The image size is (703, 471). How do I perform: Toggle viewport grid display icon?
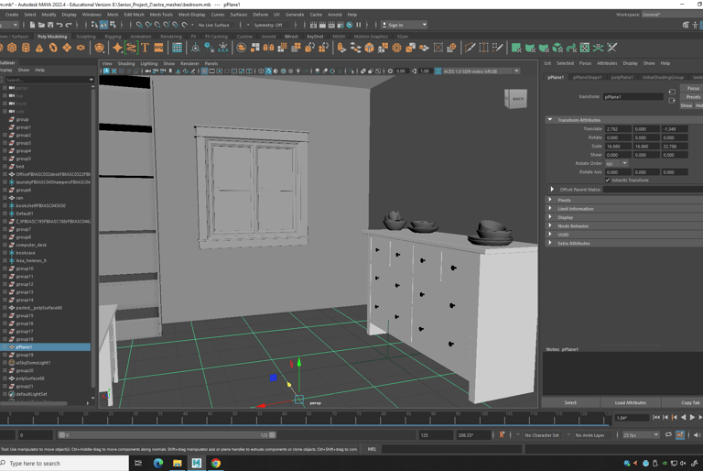click(204, 71)
